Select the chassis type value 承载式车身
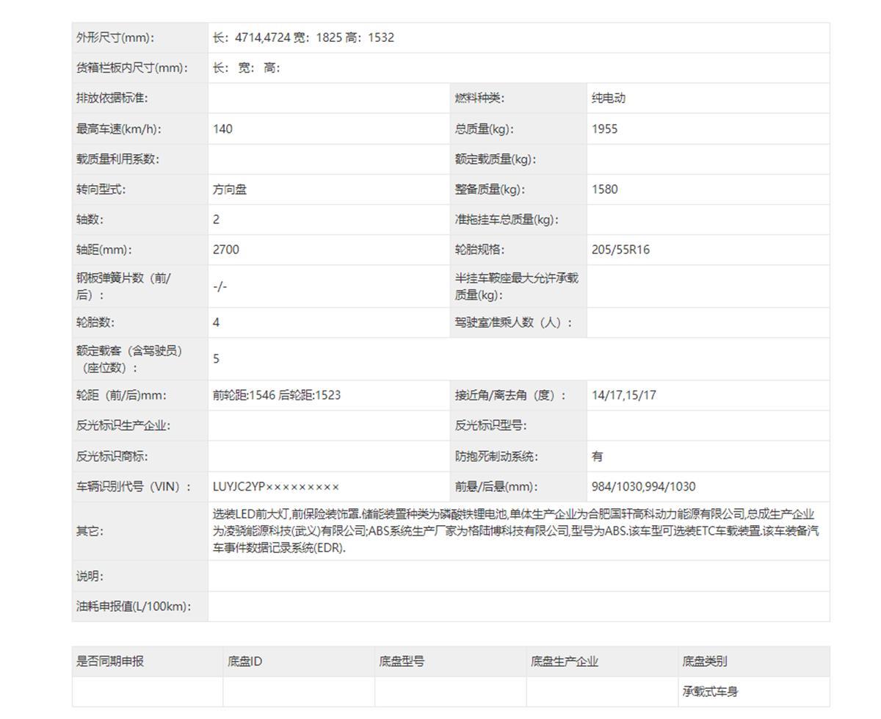The height and width of the screenshot is (719, 881). click(710, 691)
